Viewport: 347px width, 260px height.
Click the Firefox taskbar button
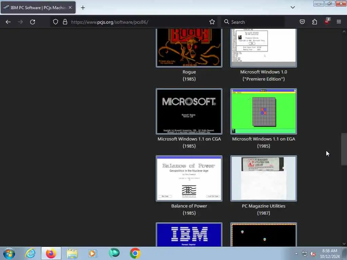[51, 253]
